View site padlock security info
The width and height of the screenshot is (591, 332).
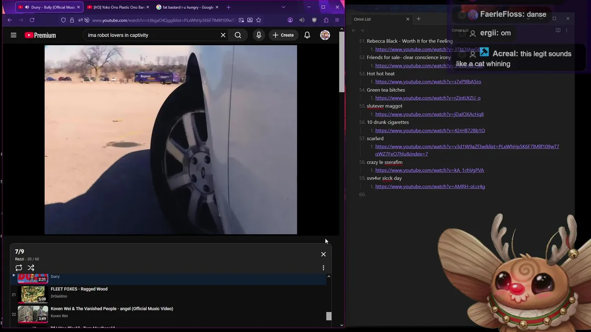click(x=72, y=20)
